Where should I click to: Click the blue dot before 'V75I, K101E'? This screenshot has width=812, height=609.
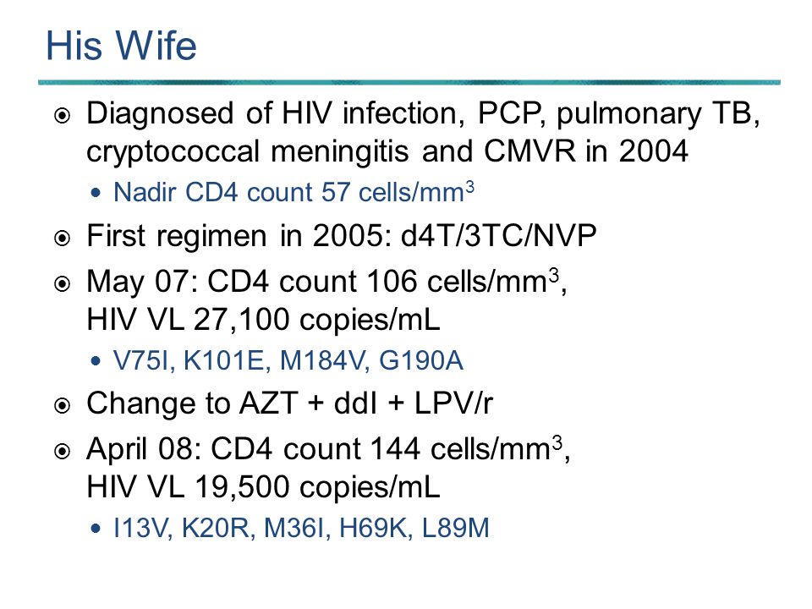96,361
